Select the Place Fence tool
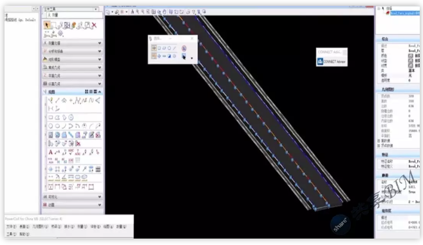Image resolution: width=423 pixels, height=245 pixels. (x=53, y=25)
